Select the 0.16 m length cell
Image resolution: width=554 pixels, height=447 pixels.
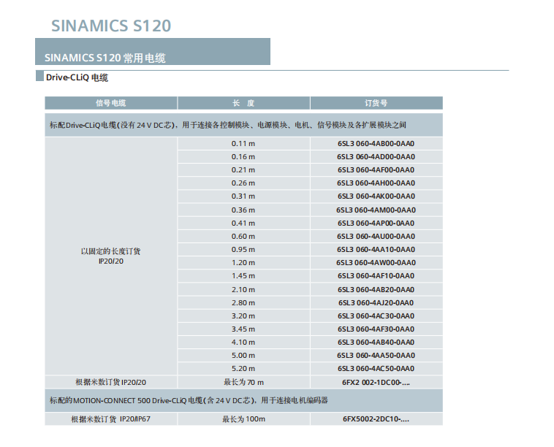(244, 157)
